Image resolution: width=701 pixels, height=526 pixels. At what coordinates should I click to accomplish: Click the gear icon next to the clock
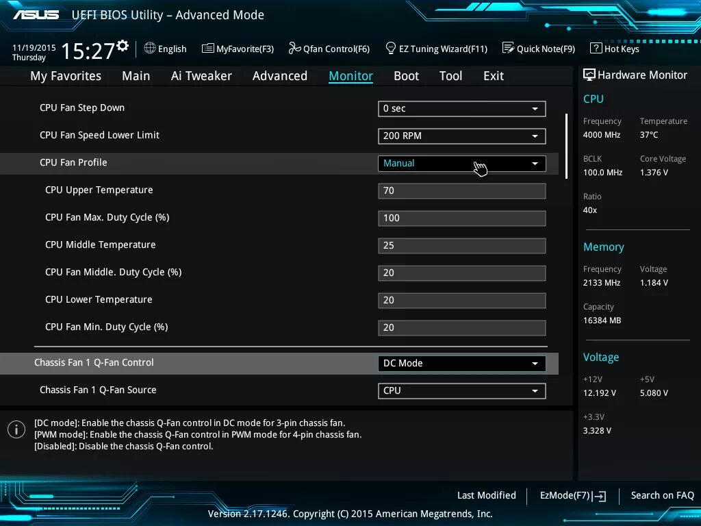coord(122,45)
